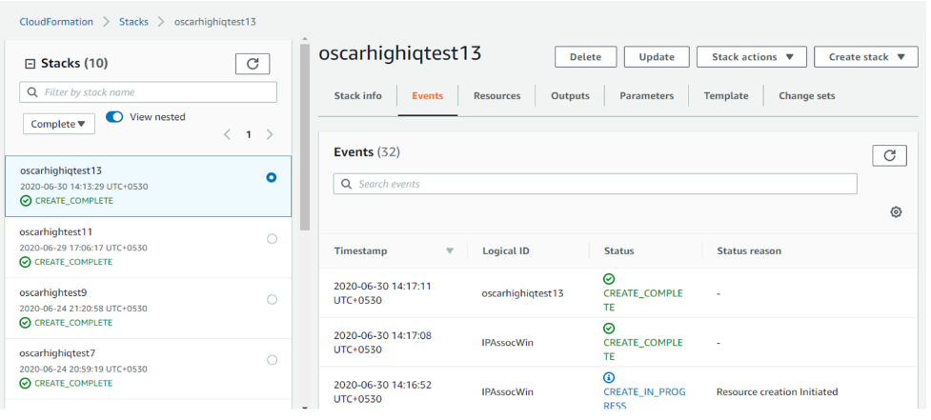The image size is (931, 420).
Task: Toggle the View nested switch
Action: tap(114, 117)
